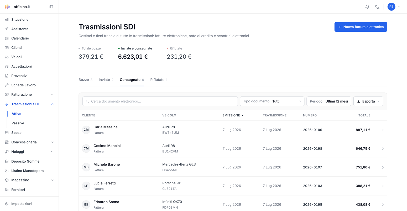Collapse the sidebar panel icon

[x=51, y=7]
